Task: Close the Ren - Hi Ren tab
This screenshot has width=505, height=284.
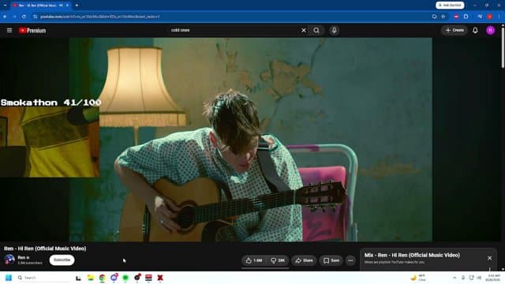Action: (67, 6)
